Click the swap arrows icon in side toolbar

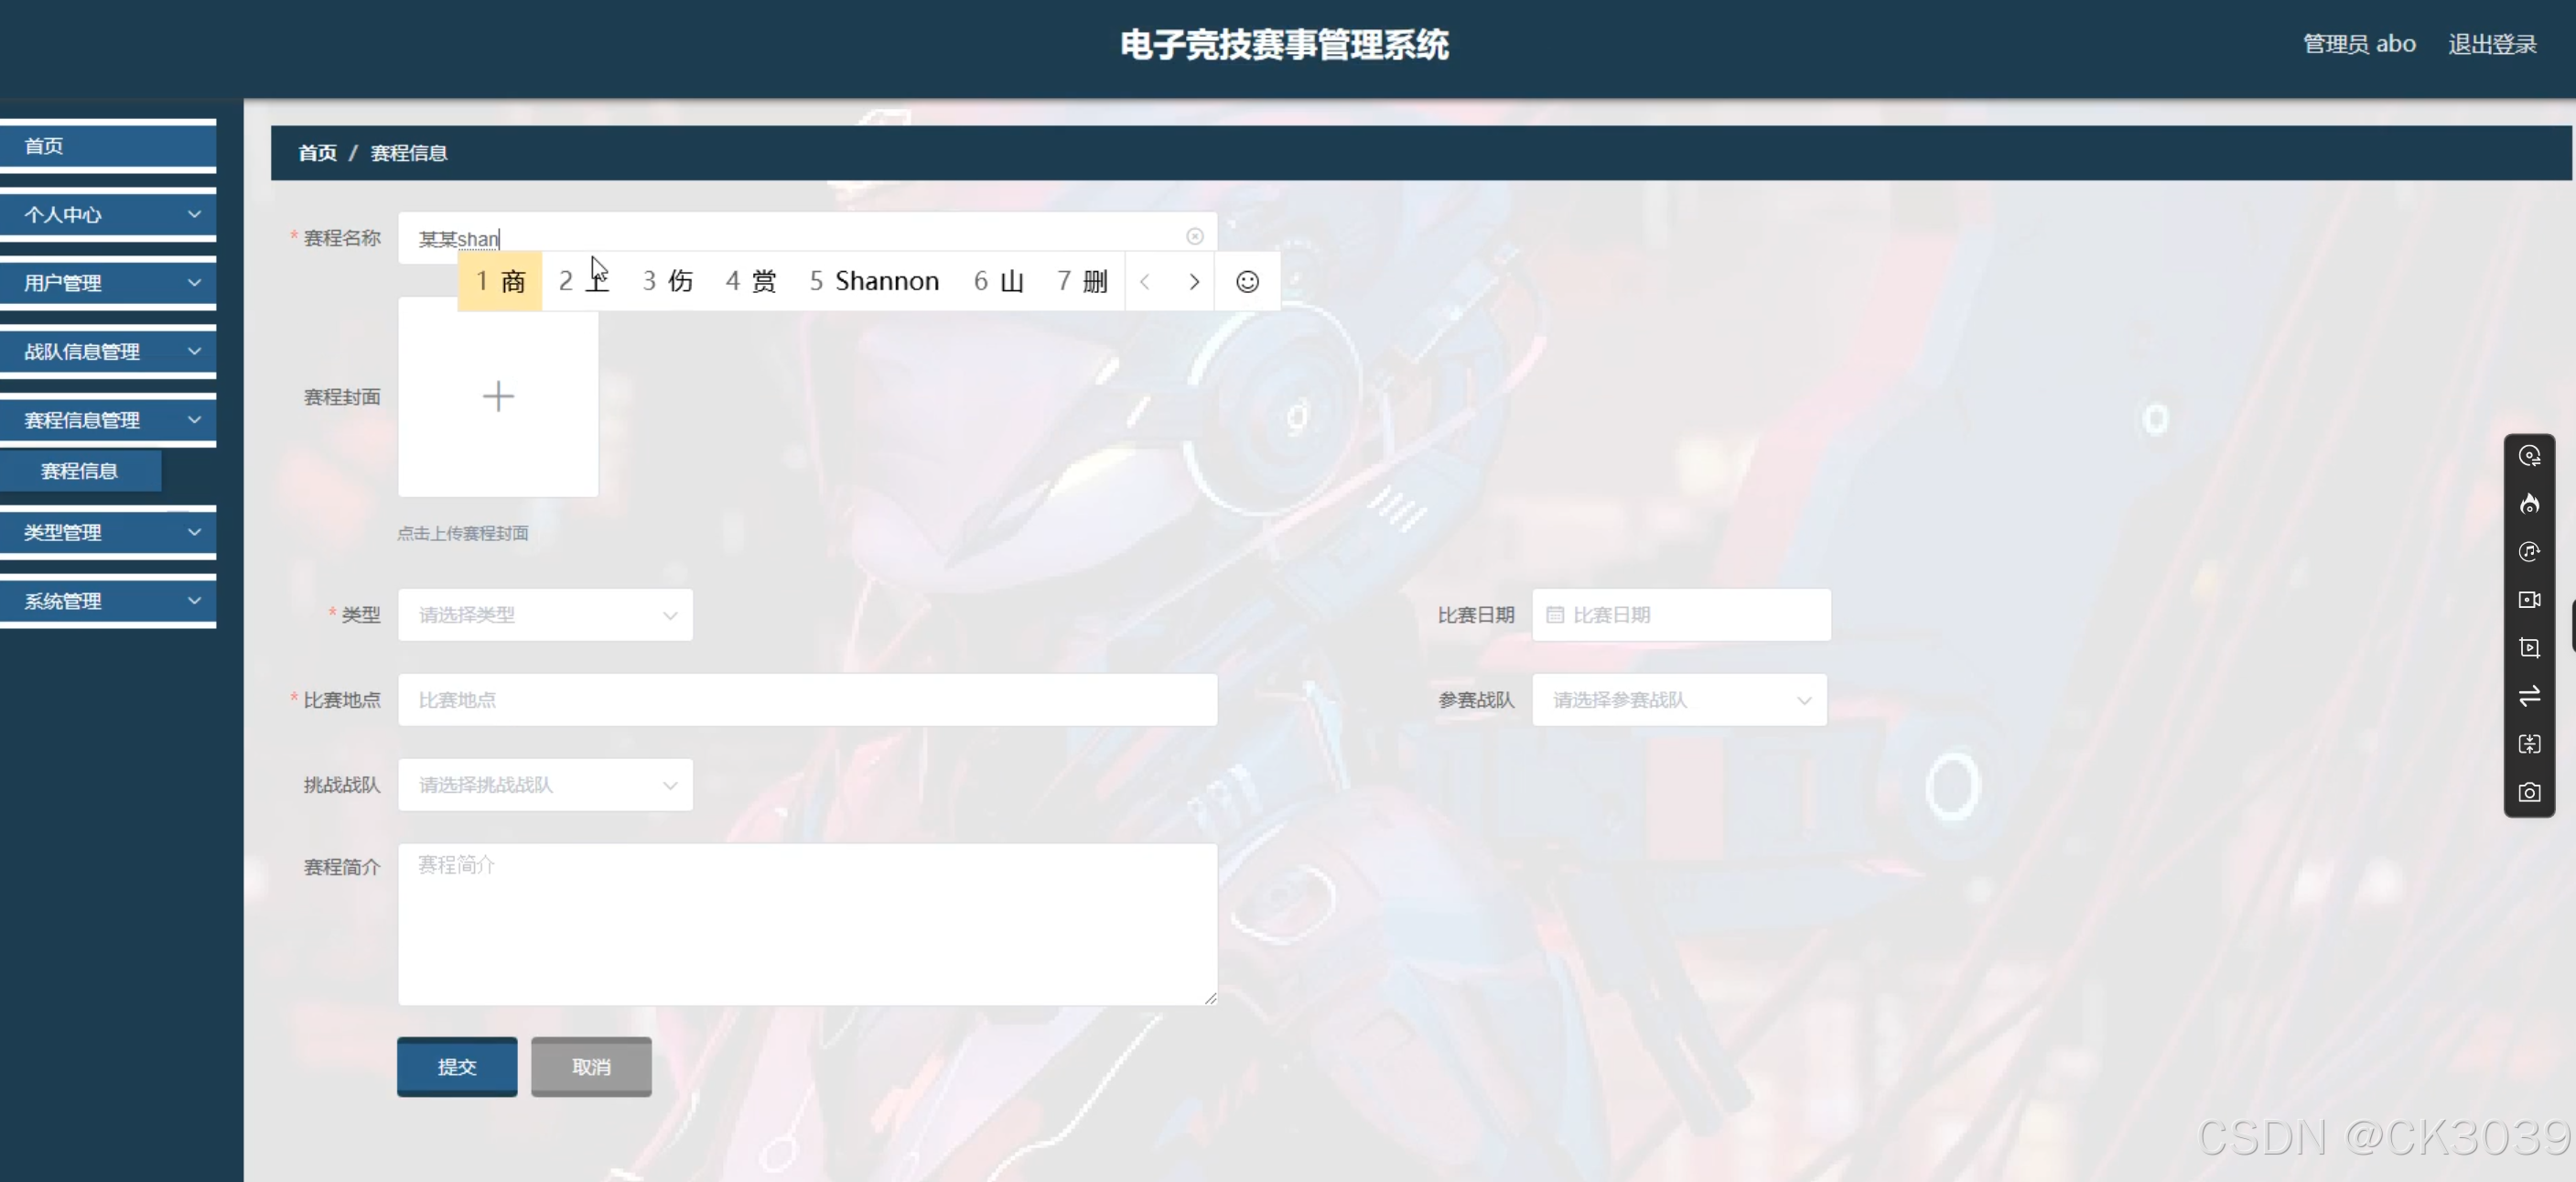[x=2528, y=696]
